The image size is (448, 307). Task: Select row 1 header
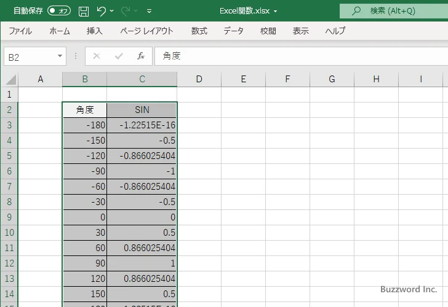click(x=9, y=95)
